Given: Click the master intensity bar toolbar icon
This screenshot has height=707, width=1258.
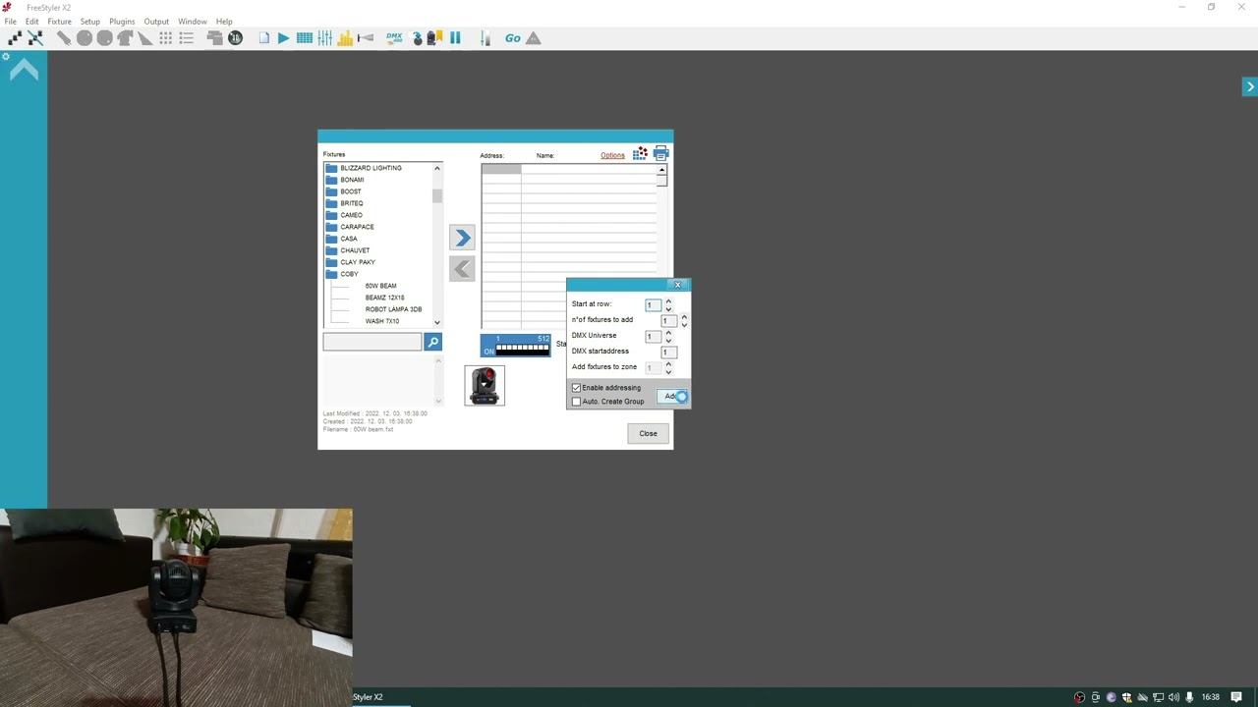Looking at the screenshot, I should coord(485,38).
